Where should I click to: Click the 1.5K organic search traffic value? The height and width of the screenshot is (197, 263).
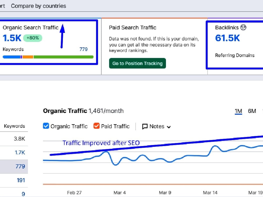pyautogui.click(x=12, y=38)
